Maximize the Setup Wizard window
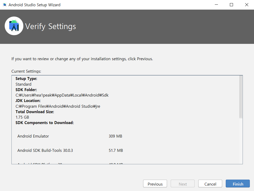The width and height of the screenshot is (254, 191). pos(231,5)
